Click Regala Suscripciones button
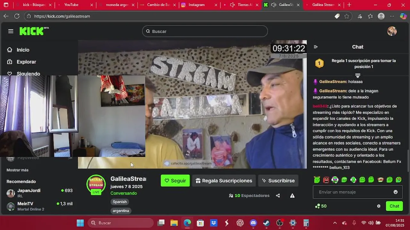This screenshot has width=410, height=230. tap(224, 180)
